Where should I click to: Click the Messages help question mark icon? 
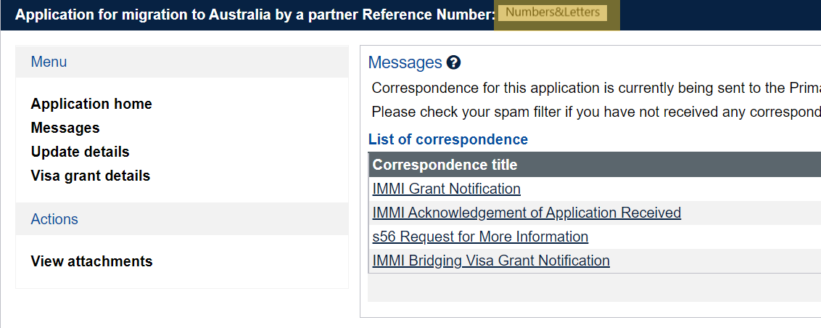[x=454, y=63]
